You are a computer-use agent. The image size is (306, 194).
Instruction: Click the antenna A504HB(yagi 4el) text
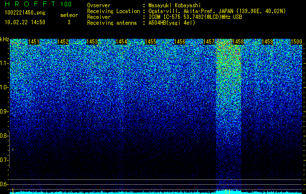coord(172,23)
